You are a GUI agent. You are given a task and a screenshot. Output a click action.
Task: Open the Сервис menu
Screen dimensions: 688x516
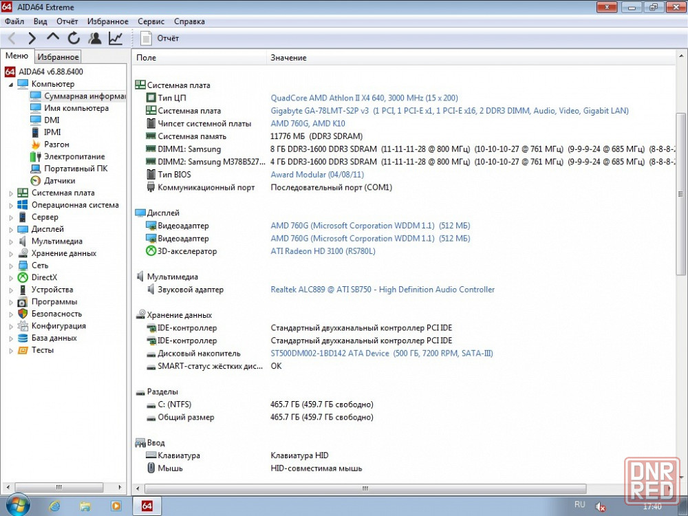(x=151, y=21)
